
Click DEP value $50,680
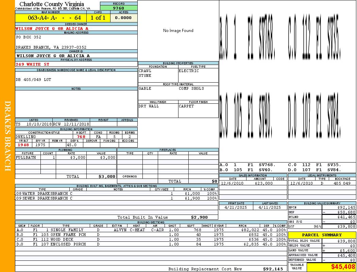tap(346, 212)
